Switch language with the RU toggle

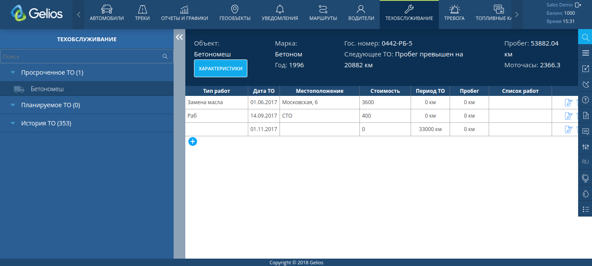coord(585,162)
